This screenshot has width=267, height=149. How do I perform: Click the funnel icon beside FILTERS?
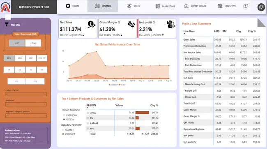pyautogui.click(x=7, y=25)
